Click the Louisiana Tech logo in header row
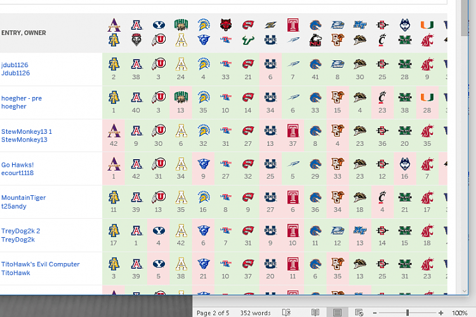 point(226,40)
